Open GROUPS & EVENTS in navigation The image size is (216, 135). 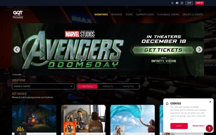193,14
